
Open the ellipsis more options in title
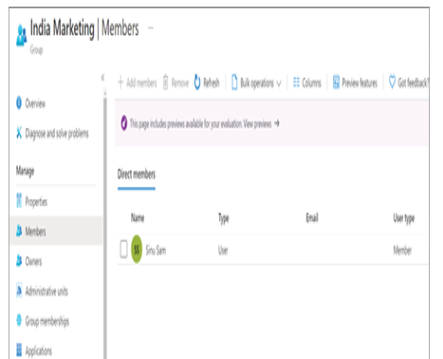tap(151, 28)
